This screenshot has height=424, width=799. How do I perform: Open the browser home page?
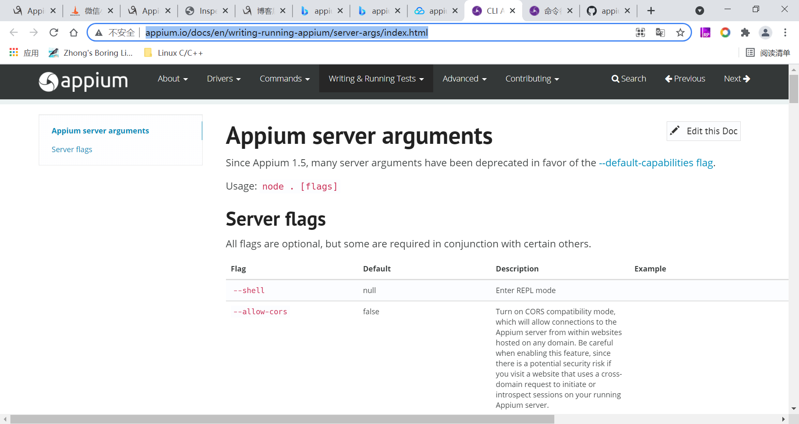[x=74, y=32]
